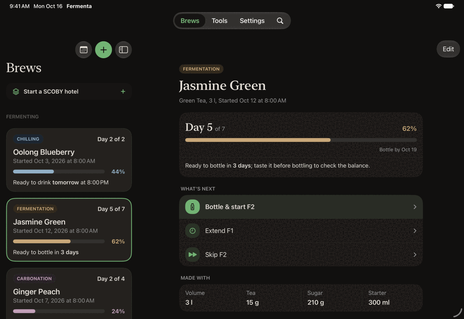Expand Extend F1 chevron
The width and height of the screenshot is (464, 319).
415,231
